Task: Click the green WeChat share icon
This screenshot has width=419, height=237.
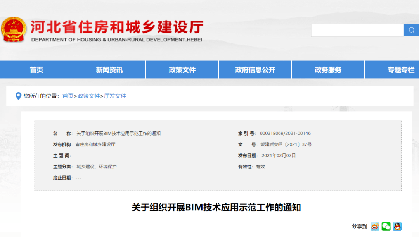Action: click(x=386, y=226)
